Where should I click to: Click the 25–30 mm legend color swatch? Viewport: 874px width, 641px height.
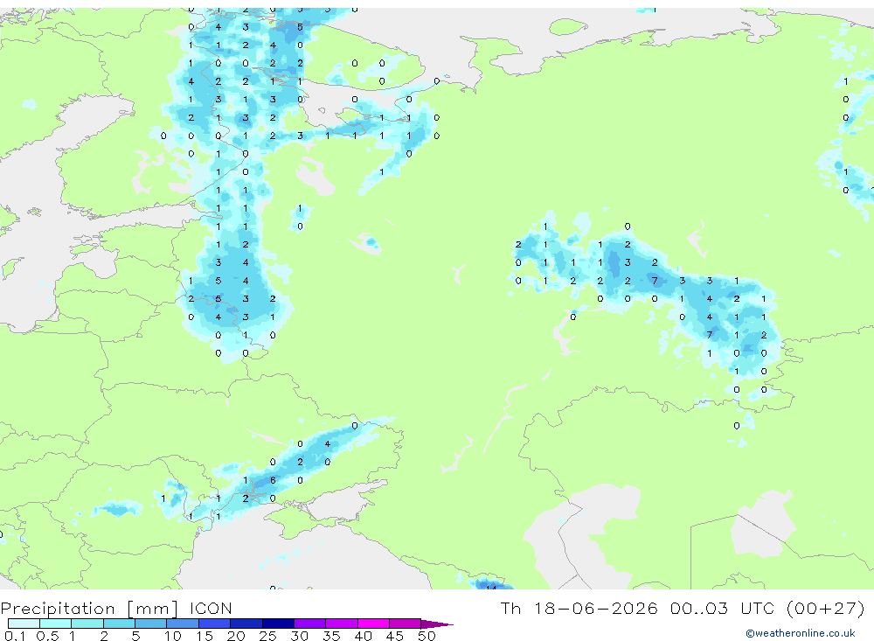278,624
